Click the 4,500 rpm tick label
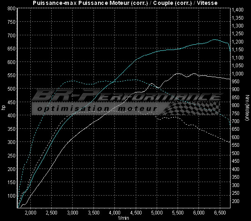This screenshot has height=221, width=251. pyautogui.click(x=136, y=213)
